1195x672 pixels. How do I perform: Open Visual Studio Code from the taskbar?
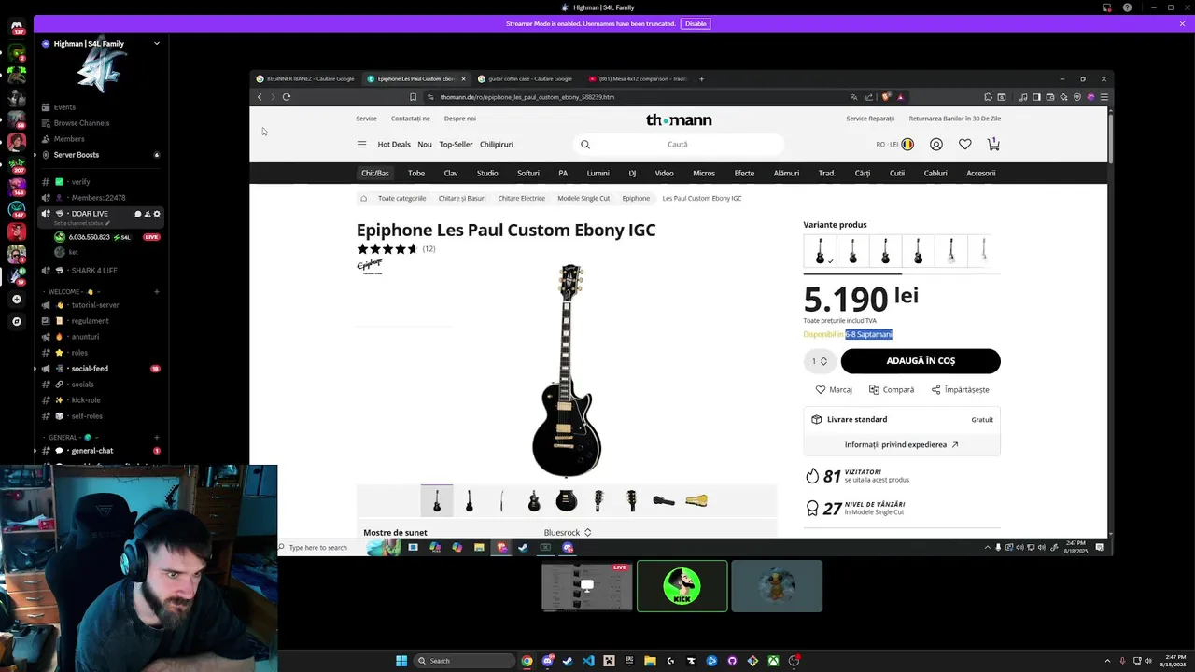(588, 661)
